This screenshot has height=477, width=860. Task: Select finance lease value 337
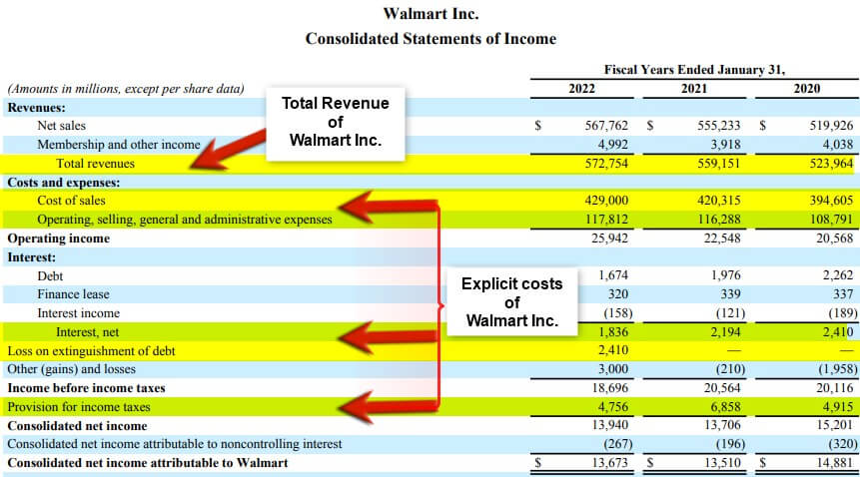click(x=843, y=294)
